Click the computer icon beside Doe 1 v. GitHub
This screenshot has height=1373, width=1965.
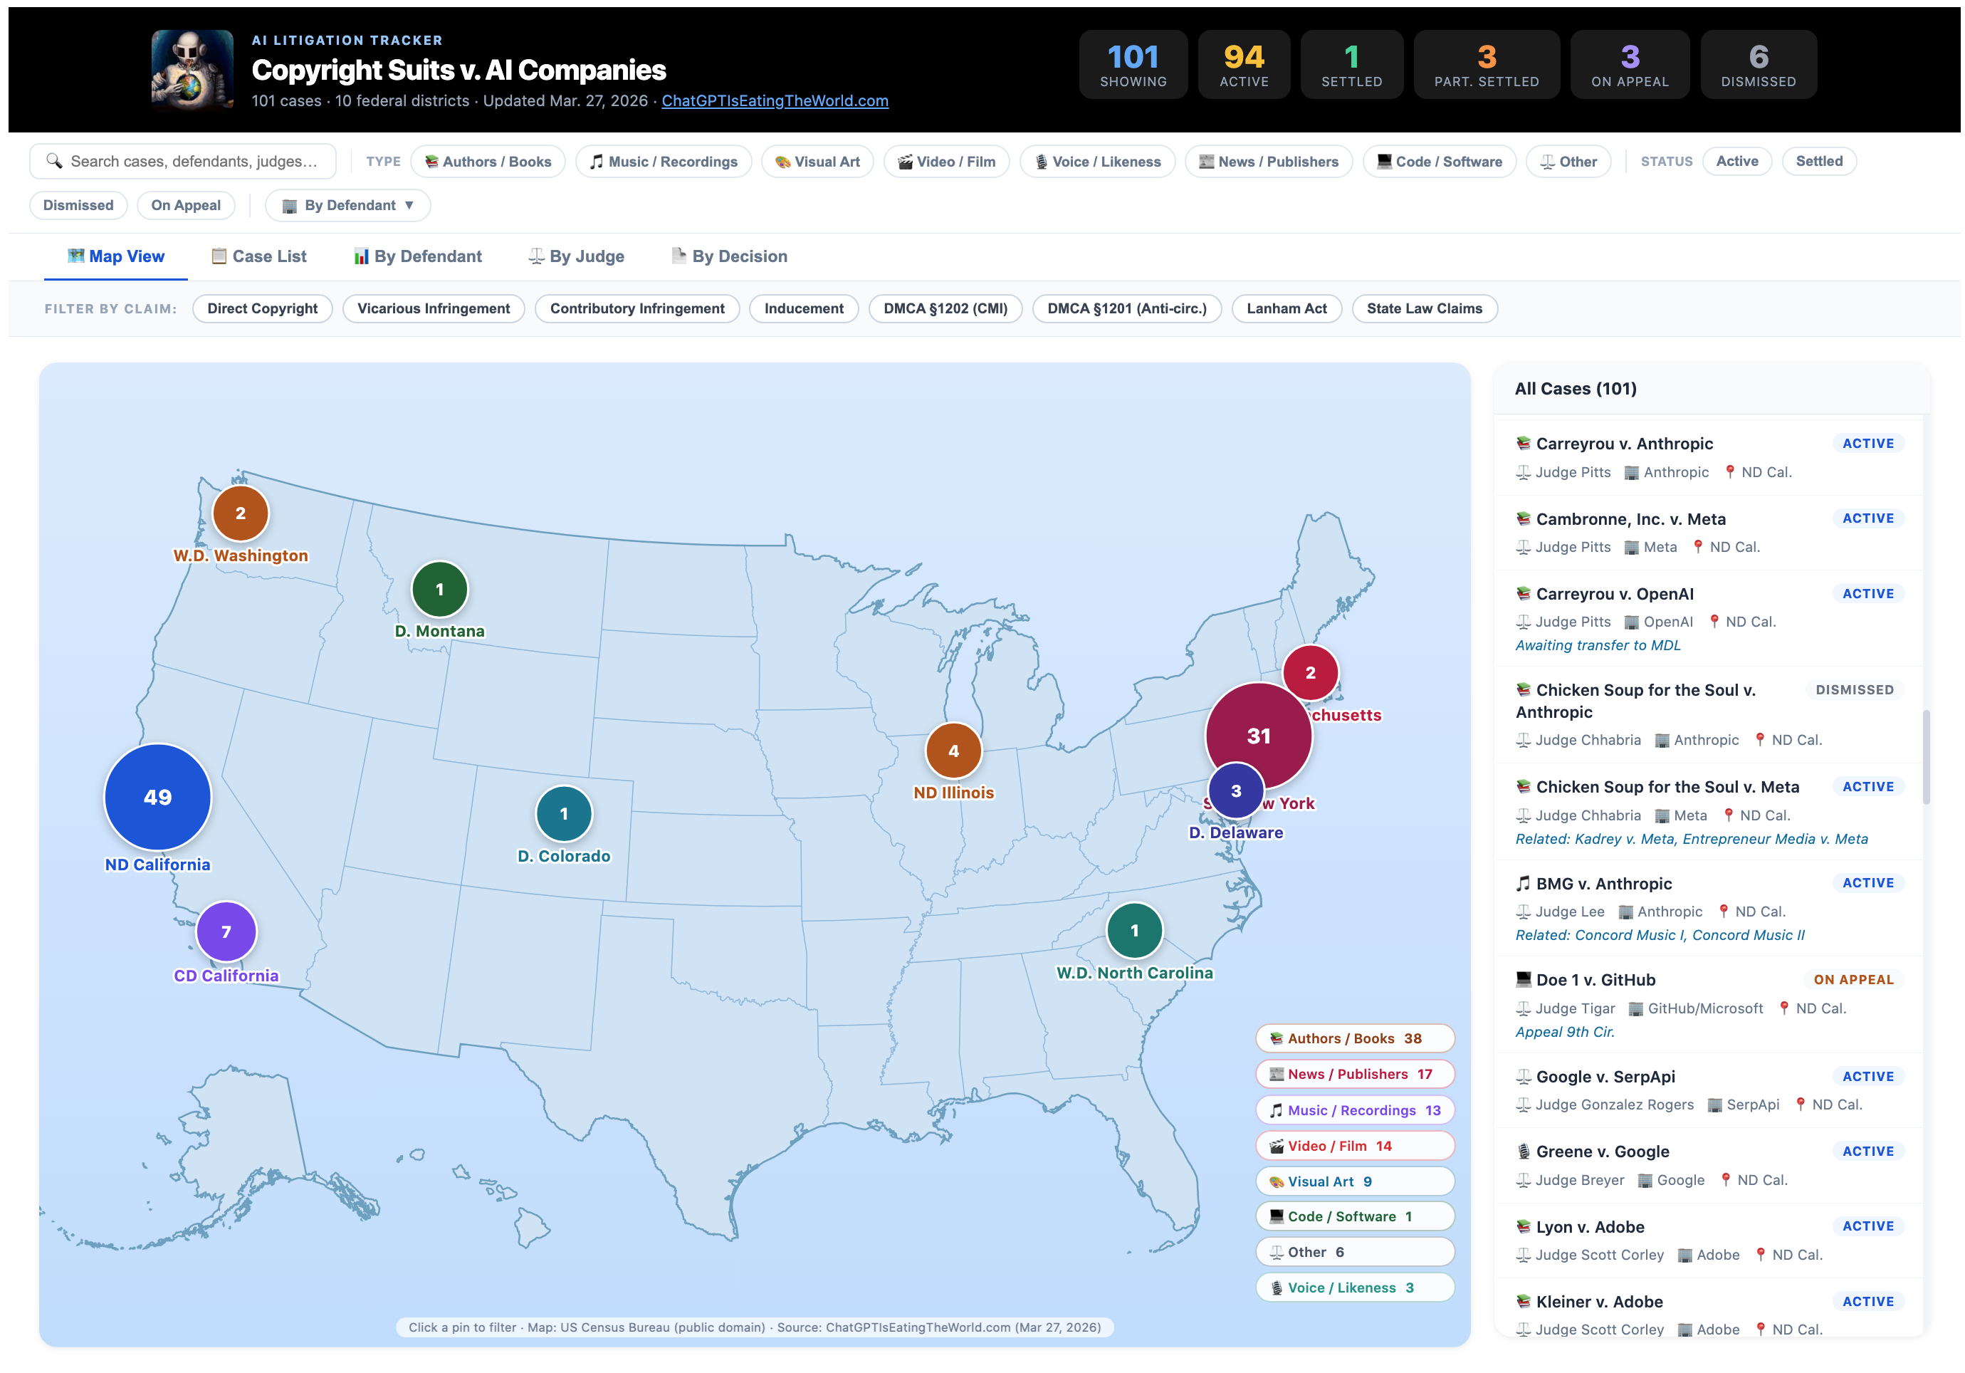[x=1524, y=979]
